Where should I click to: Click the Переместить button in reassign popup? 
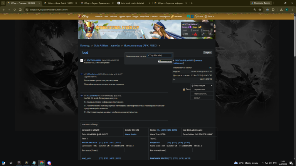(x=165, y=61)
